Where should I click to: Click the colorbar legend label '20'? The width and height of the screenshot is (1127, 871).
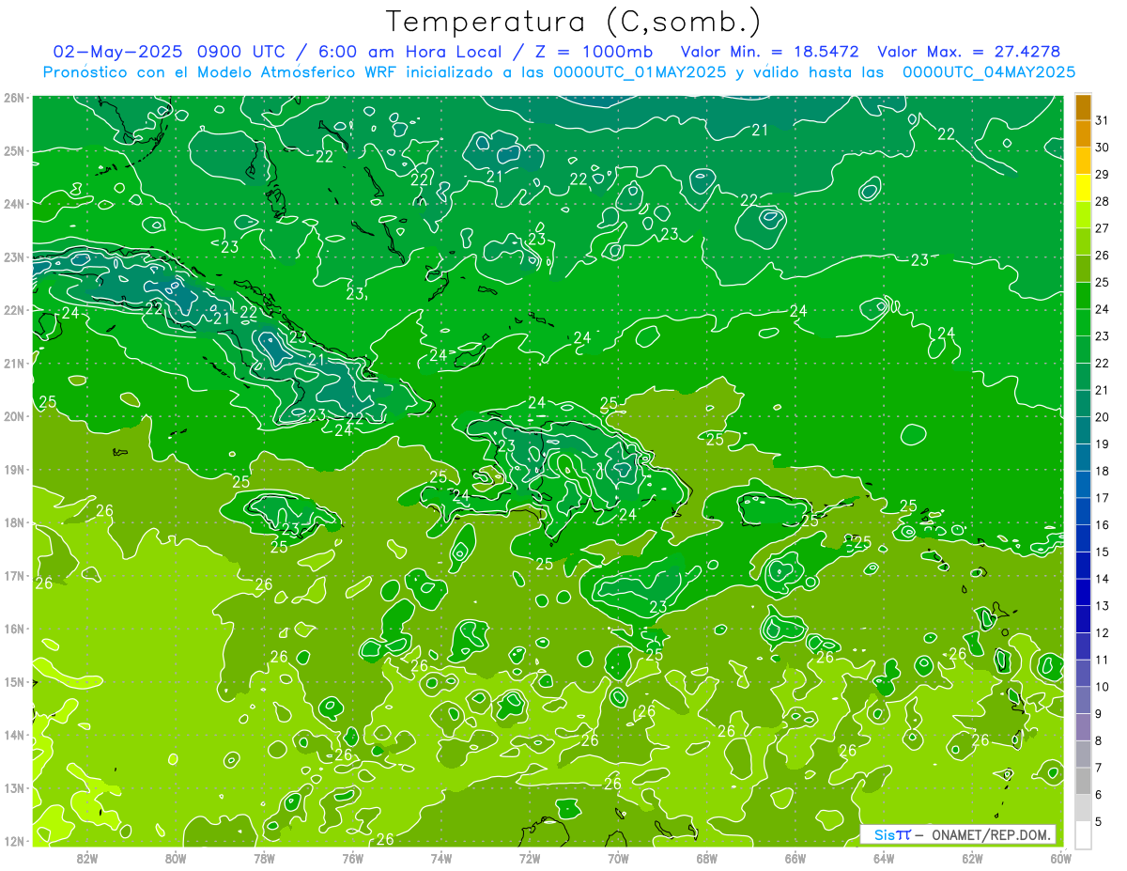point(1102,417)
